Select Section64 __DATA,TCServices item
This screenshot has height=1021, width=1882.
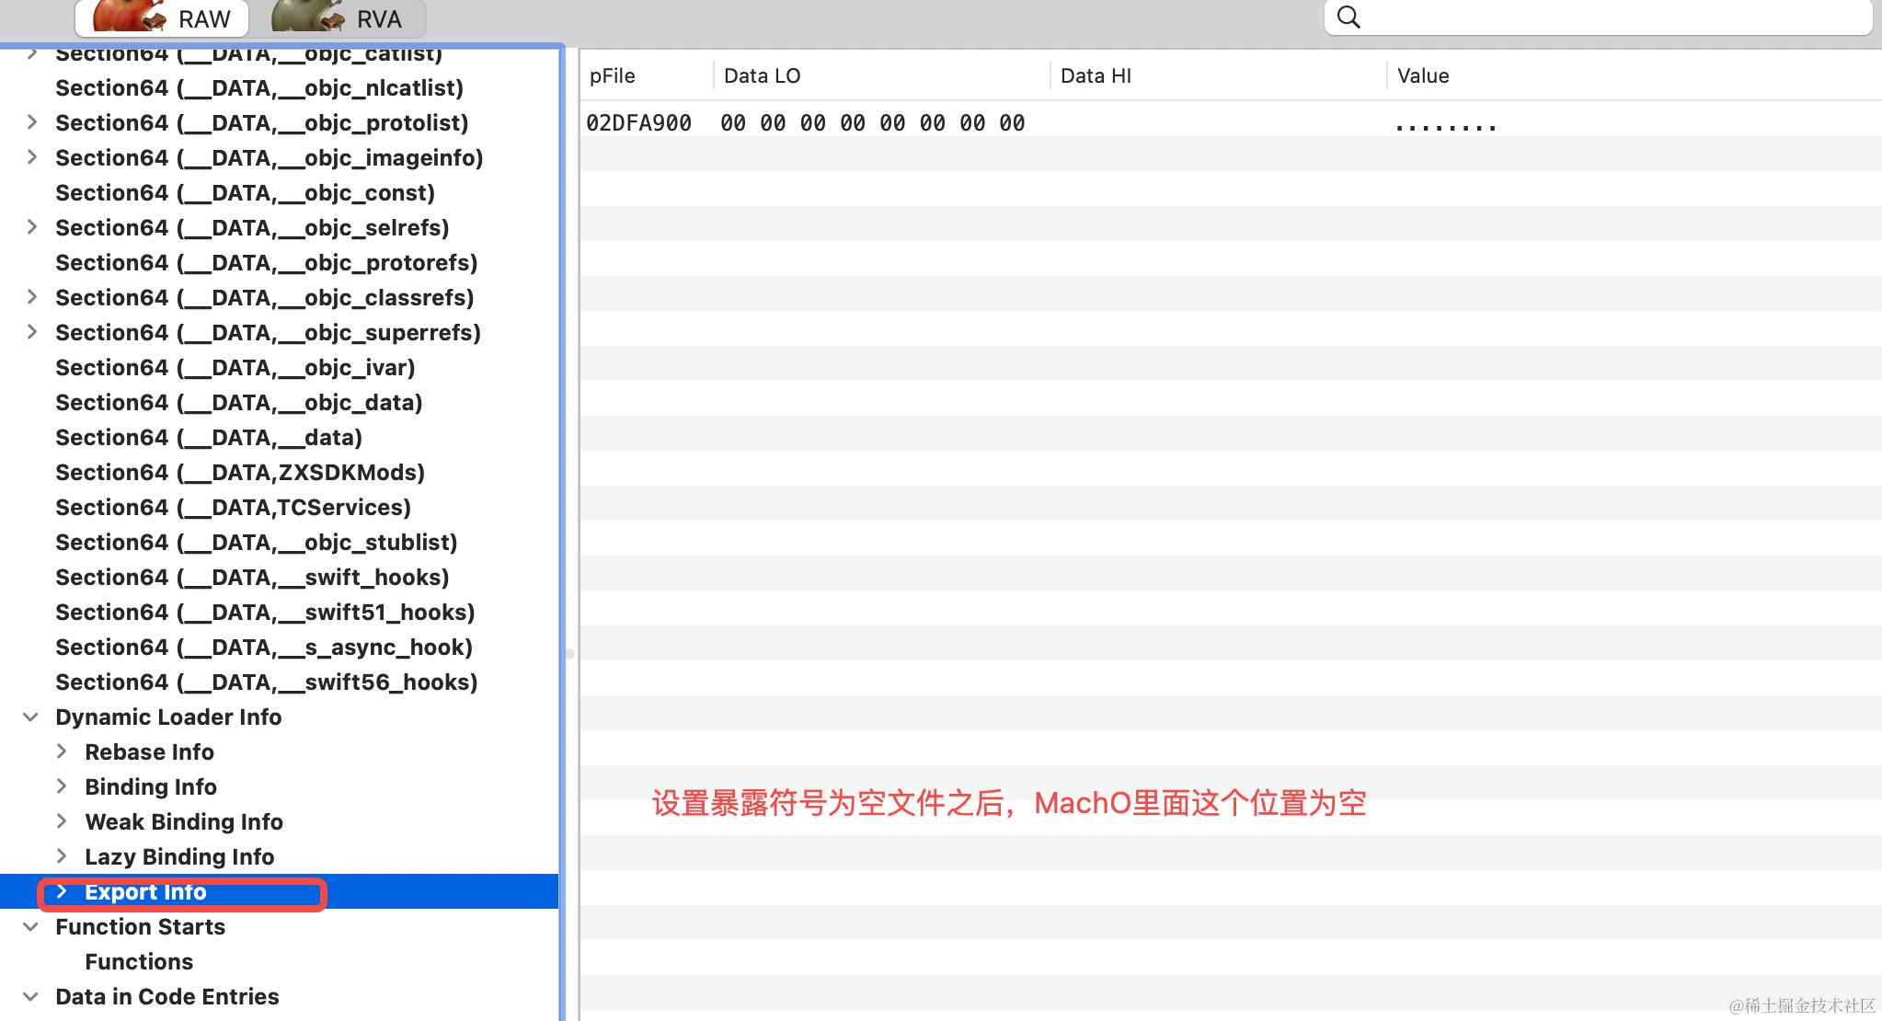[233, 508]
